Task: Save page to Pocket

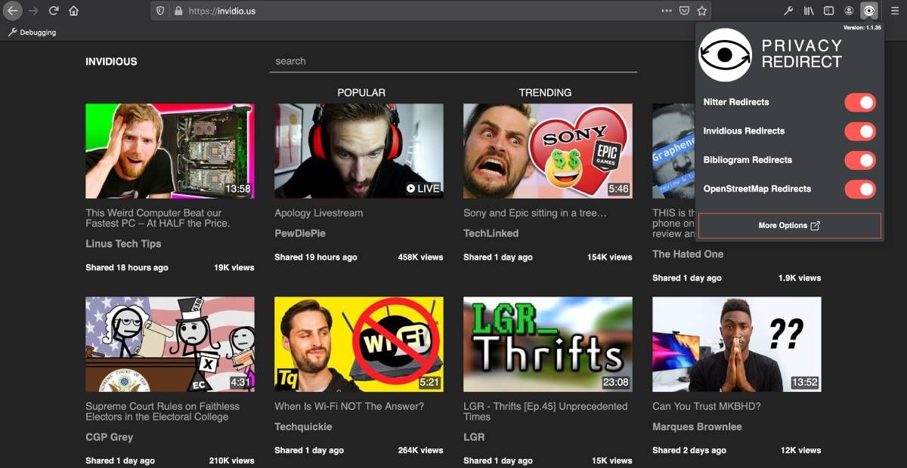Action: pyautogui.click(x=684, y=11)
